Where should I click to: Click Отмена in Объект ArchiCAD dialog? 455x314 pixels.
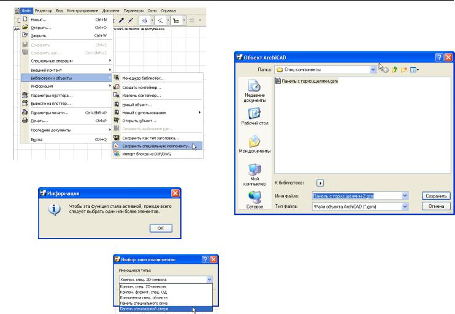(436, 206)
